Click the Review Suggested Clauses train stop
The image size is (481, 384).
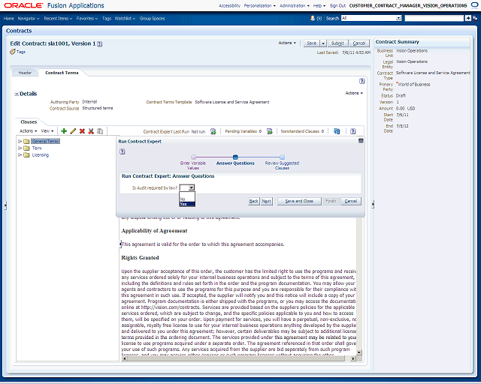click(283, 157)
